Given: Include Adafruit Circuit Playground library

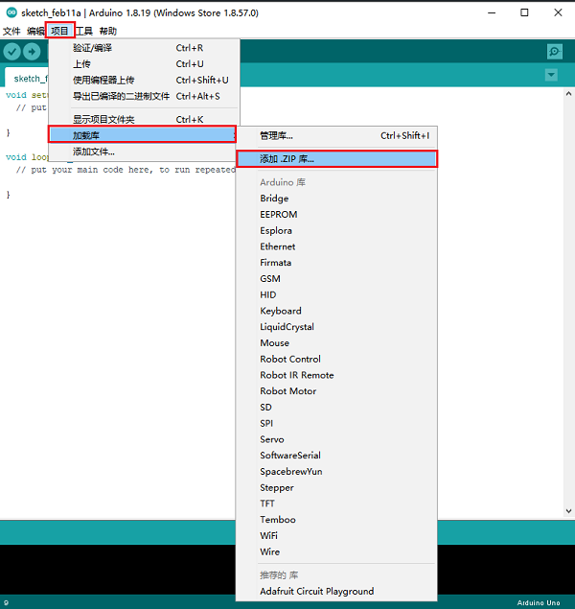Looking at the screenshot, I should [x=336, y=591].
